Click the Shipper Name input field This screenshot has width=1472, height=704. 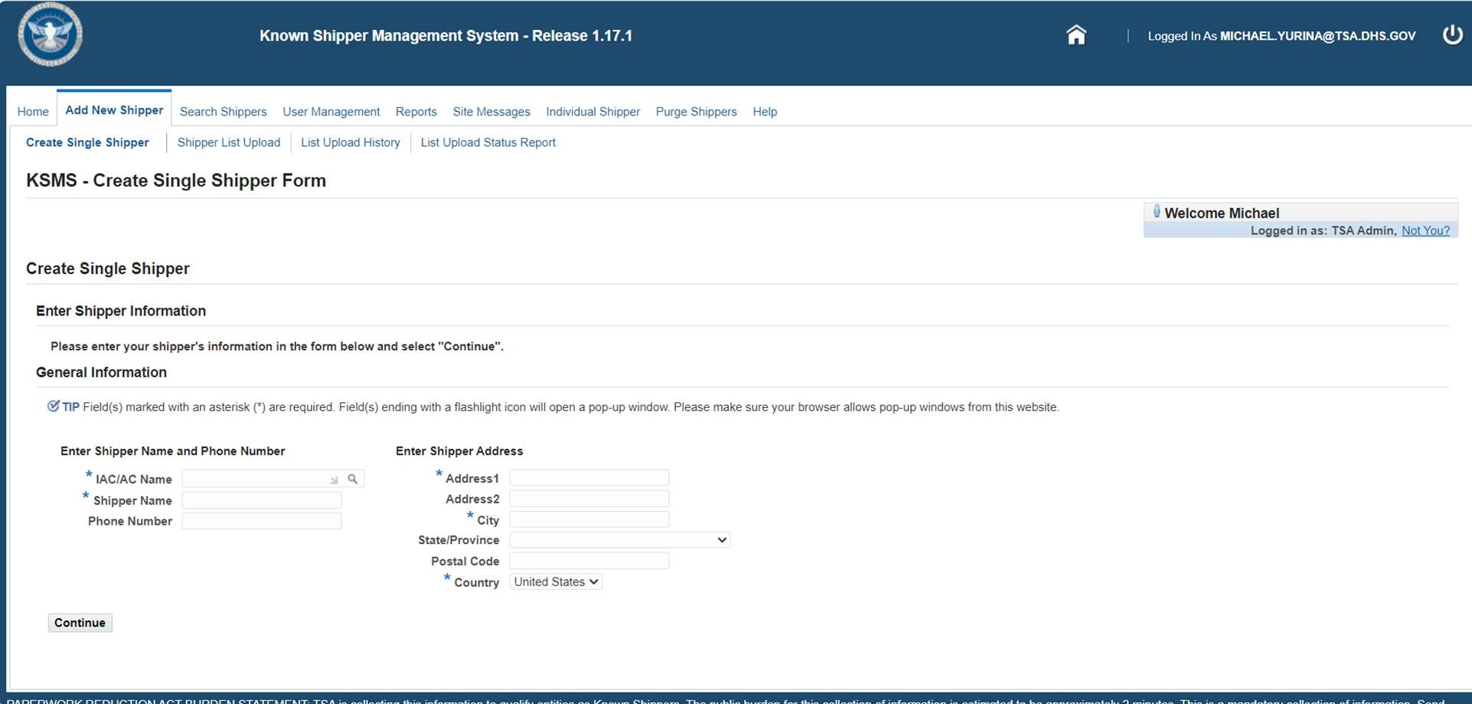coord(262,500)
